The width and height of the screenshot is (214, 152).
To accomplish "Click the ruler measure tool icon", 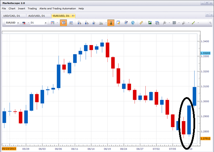I will coord(141,23).
